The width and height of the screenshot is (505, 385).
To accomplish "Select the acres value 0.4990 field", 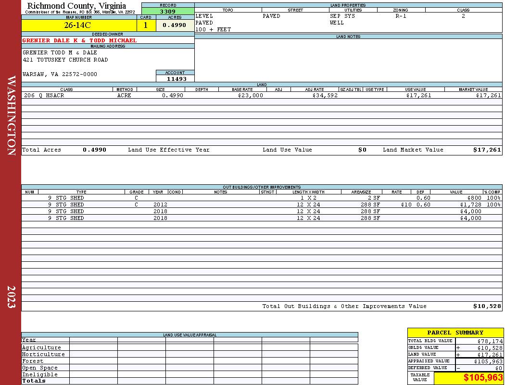I will click(175, 25).
